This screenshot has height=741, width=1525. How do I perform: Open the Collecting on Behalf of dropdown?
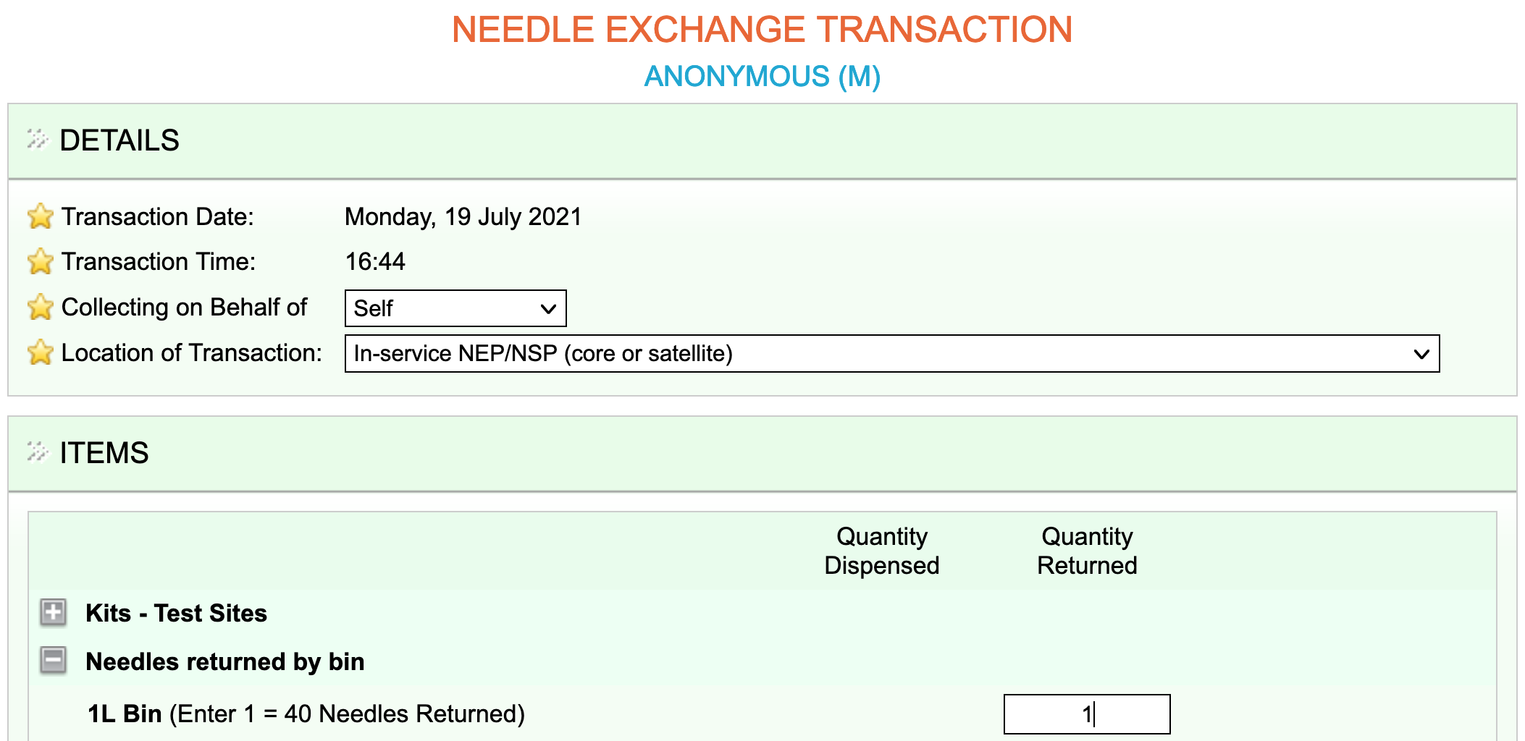pyautogui.click(x=455, y=308)
